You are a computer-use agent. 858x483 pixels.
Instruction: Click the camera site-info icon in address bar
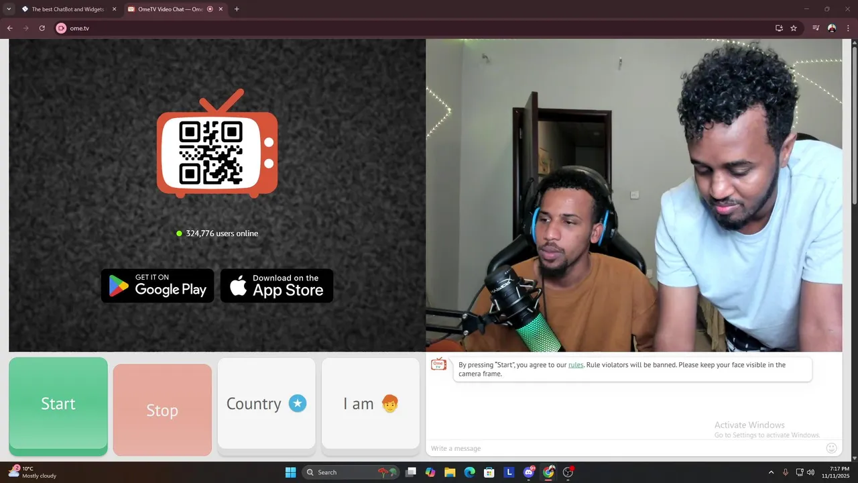pyautogui.click(x=61, y=28)
